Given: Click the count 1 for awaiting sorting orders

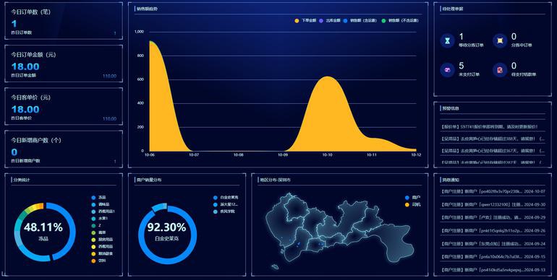Looking at the screenshot, I should tap(461, 37).
